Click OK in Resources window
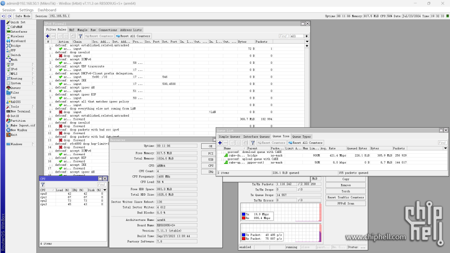Image resolution: width=450 pixels, height=253 pixels. (x=211, y=146)
